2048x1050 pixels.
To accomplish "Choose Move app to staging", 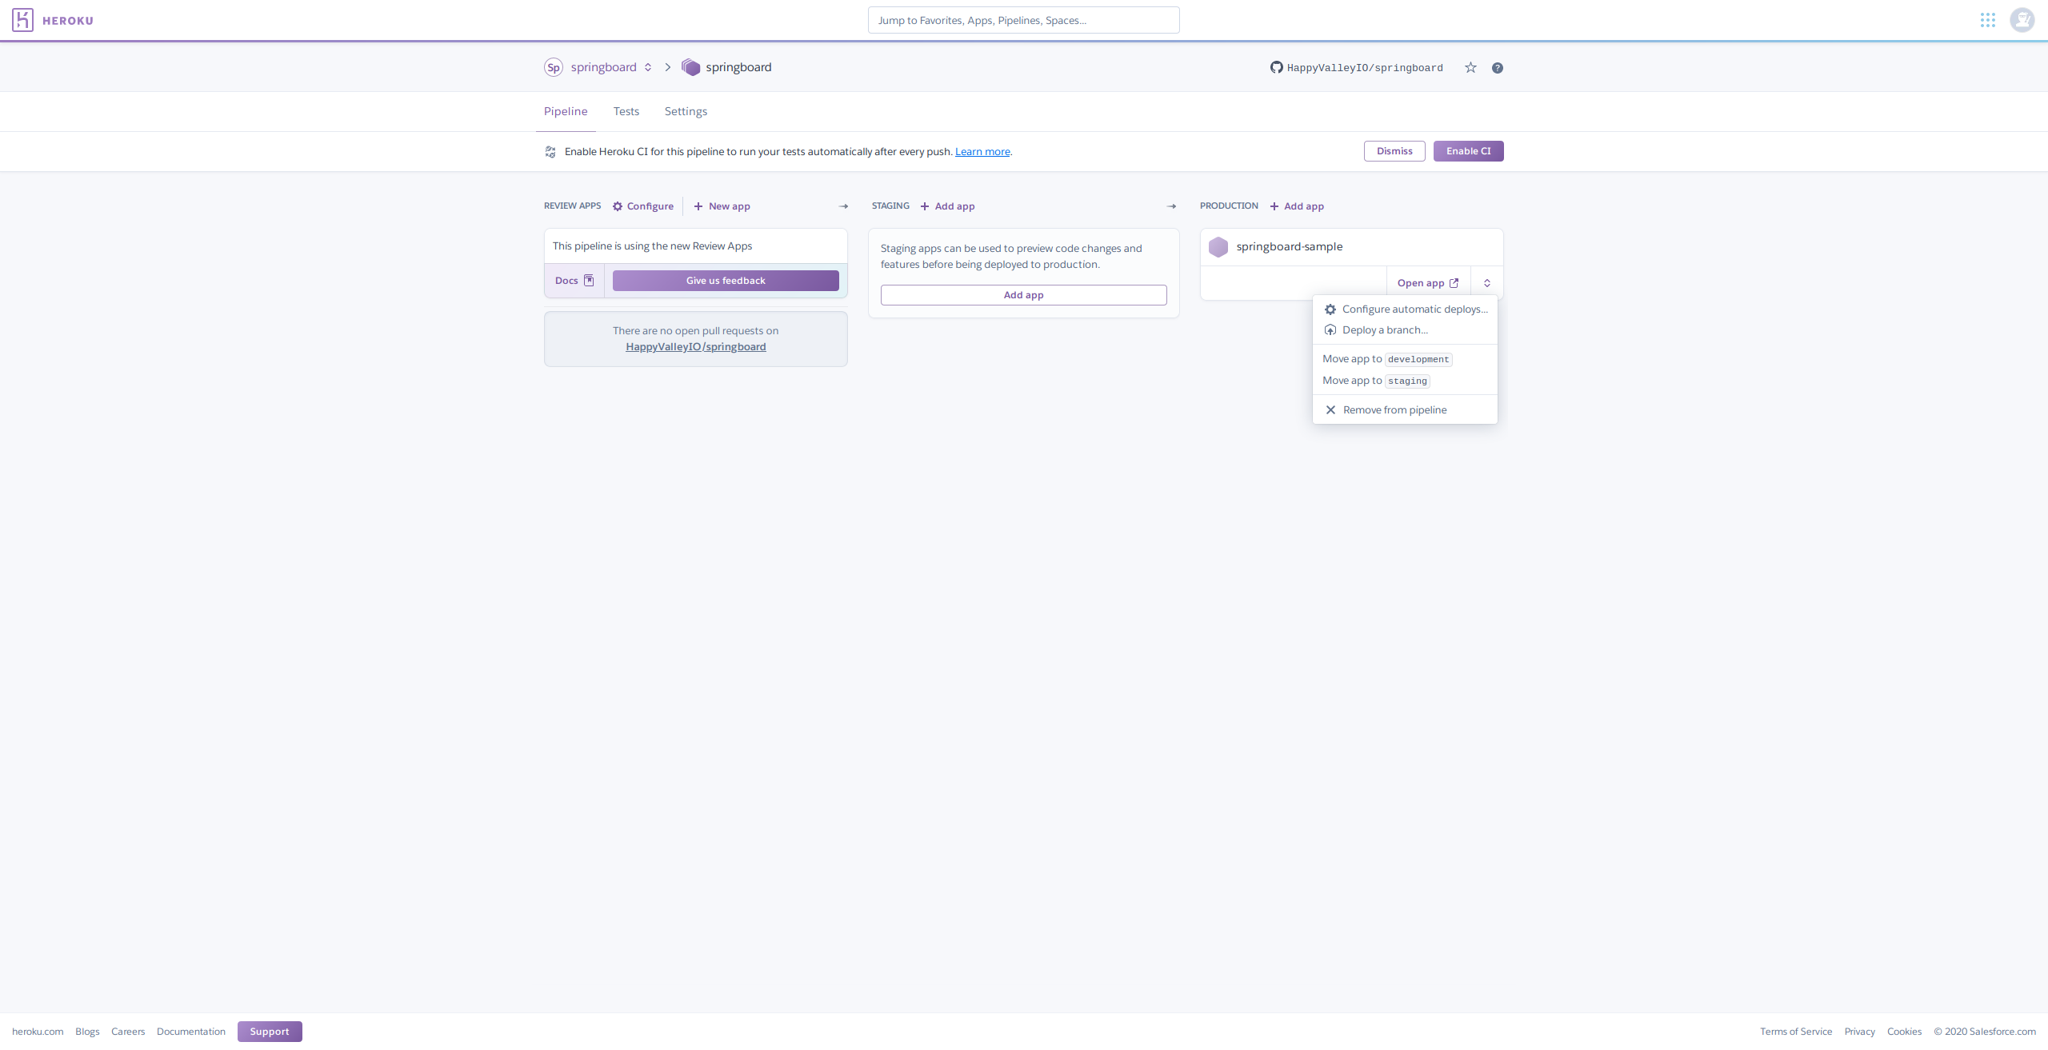I will click(x=1405, y=381).
